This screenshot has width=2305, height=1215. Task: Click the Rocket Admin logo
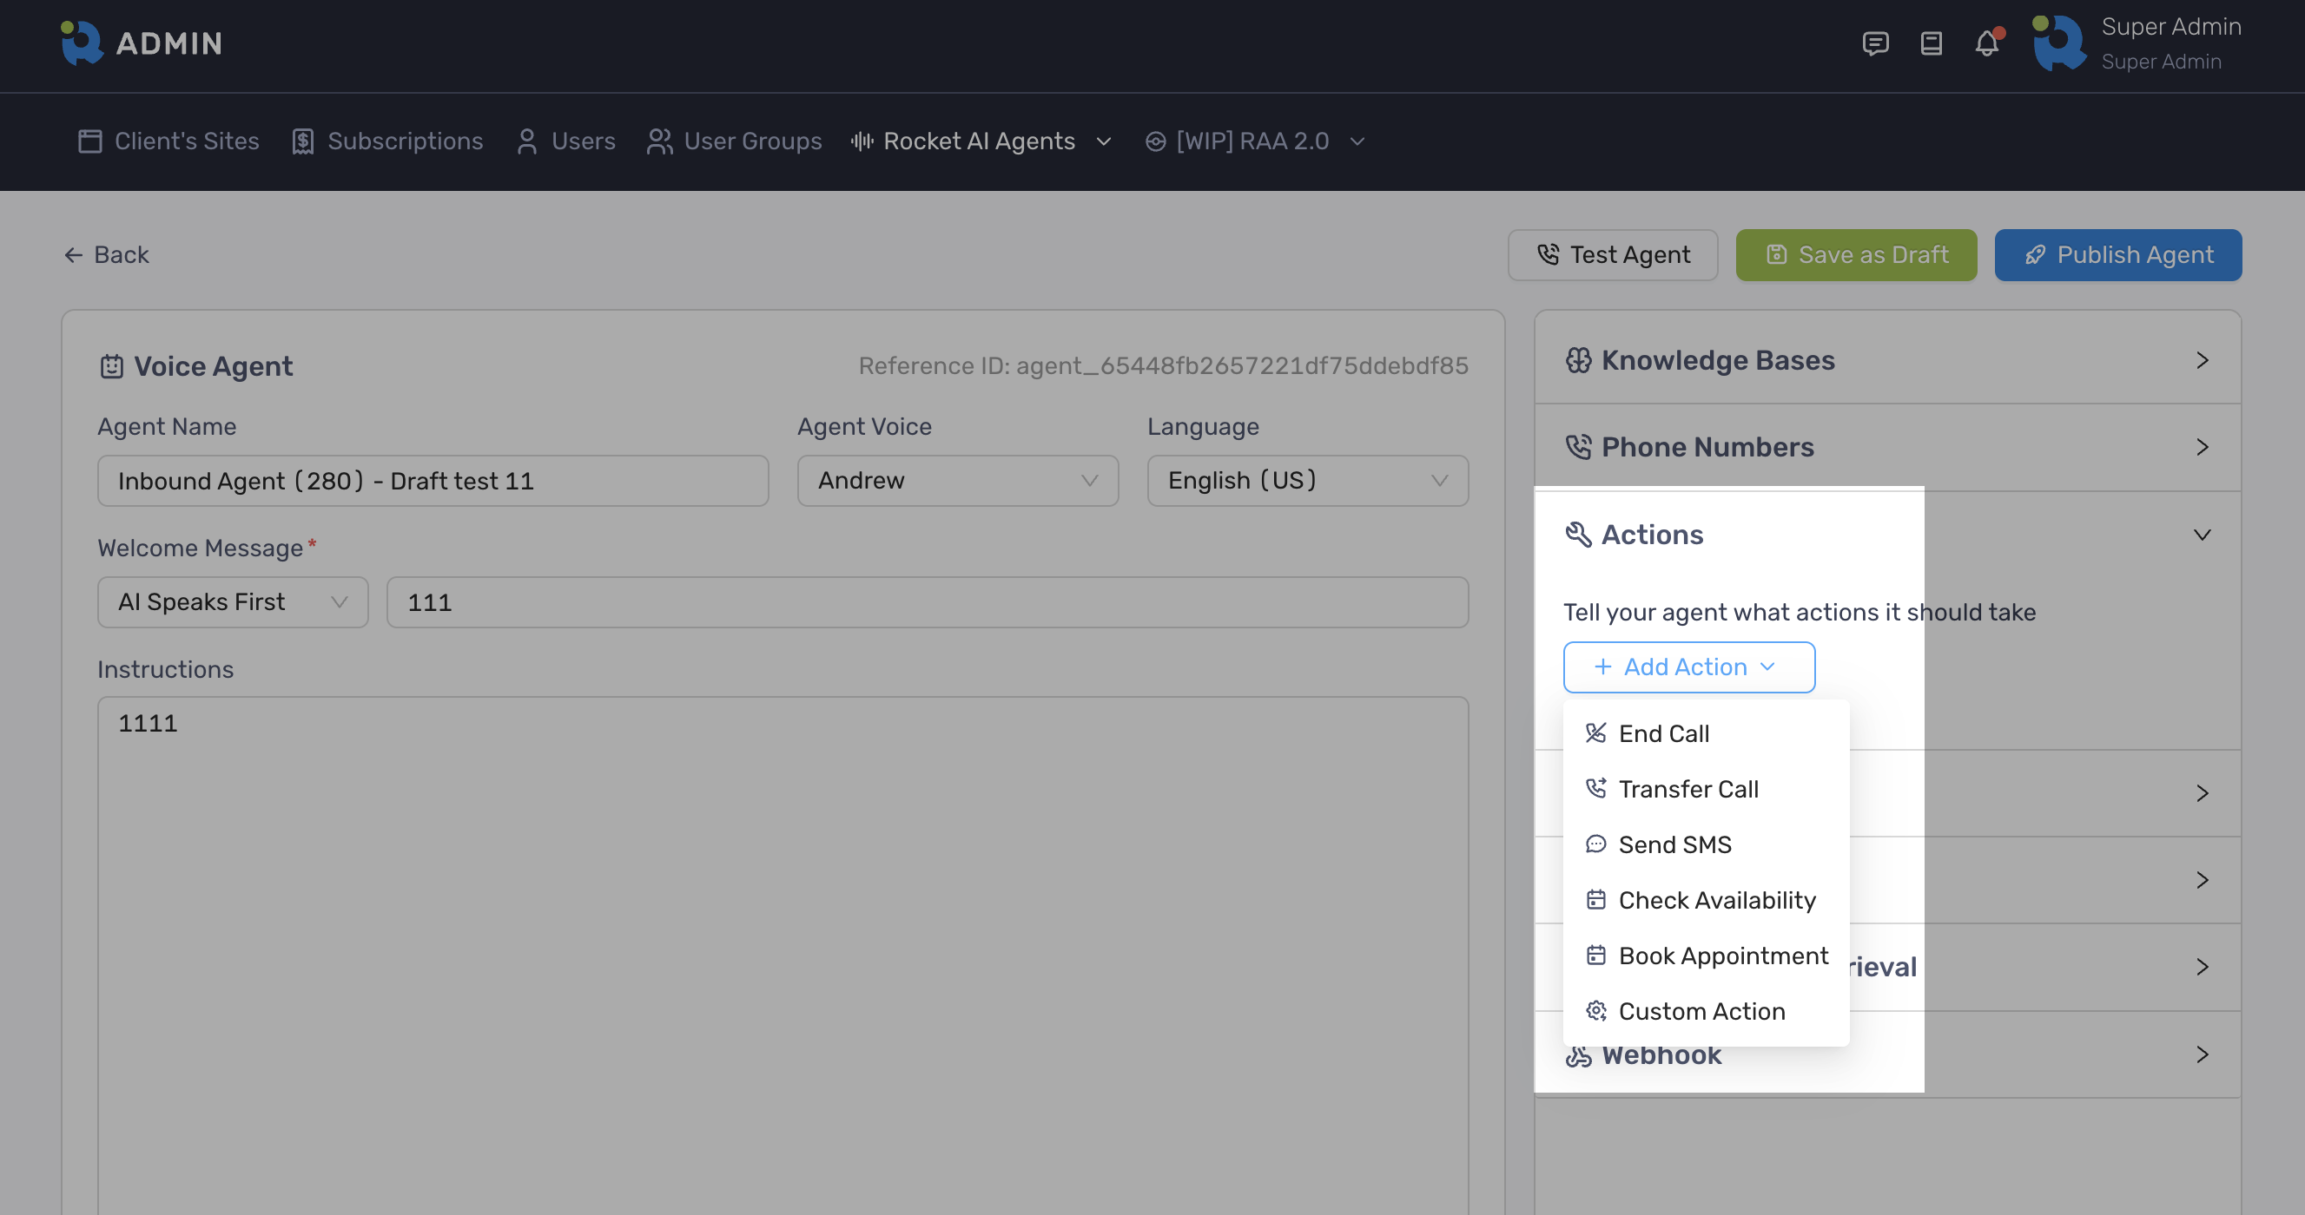pos(142,43)
